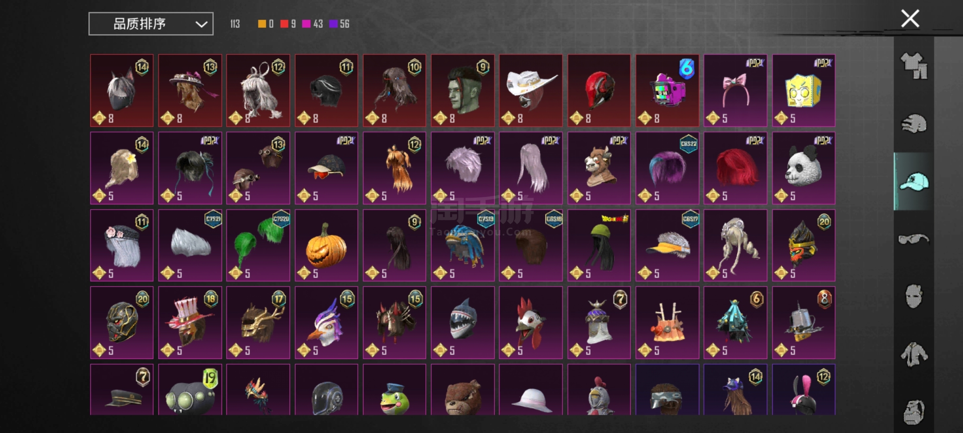Viewport: 963px width, 433px height.
Task: Click the orange rarity color swatch
Action: pyautogui.click(x=262, y=24)
